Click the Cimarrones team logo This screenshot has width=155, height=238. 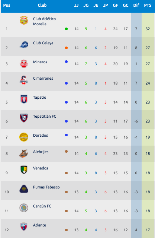point(24,80)
